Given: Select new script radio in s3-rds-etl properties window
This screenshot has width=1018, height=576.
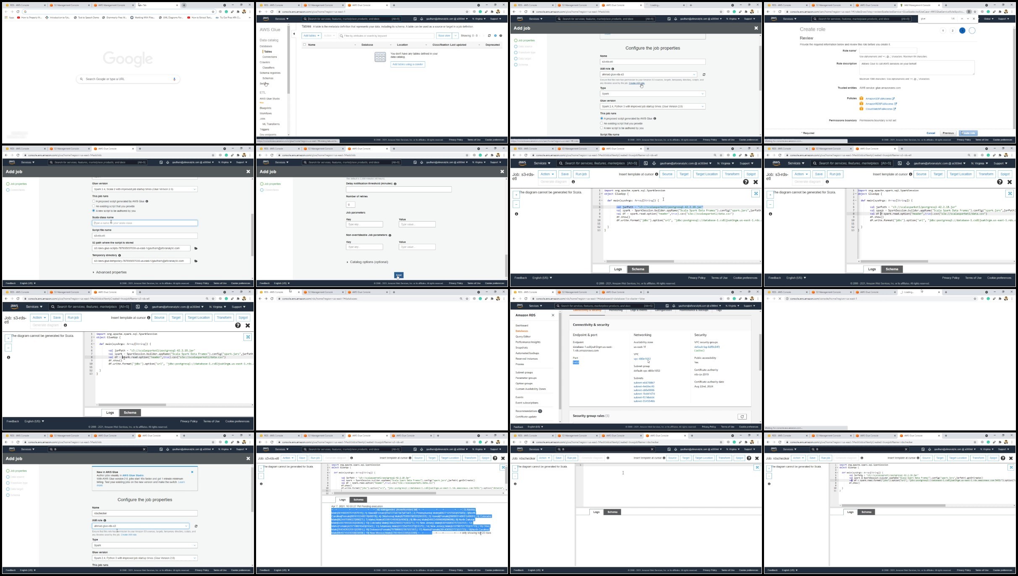Looking at the screenshot, I should point(602,128).
